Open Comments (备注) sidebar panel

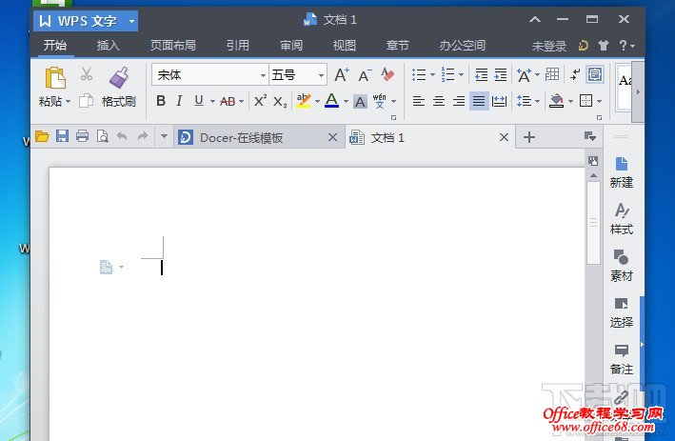point(621,359)
